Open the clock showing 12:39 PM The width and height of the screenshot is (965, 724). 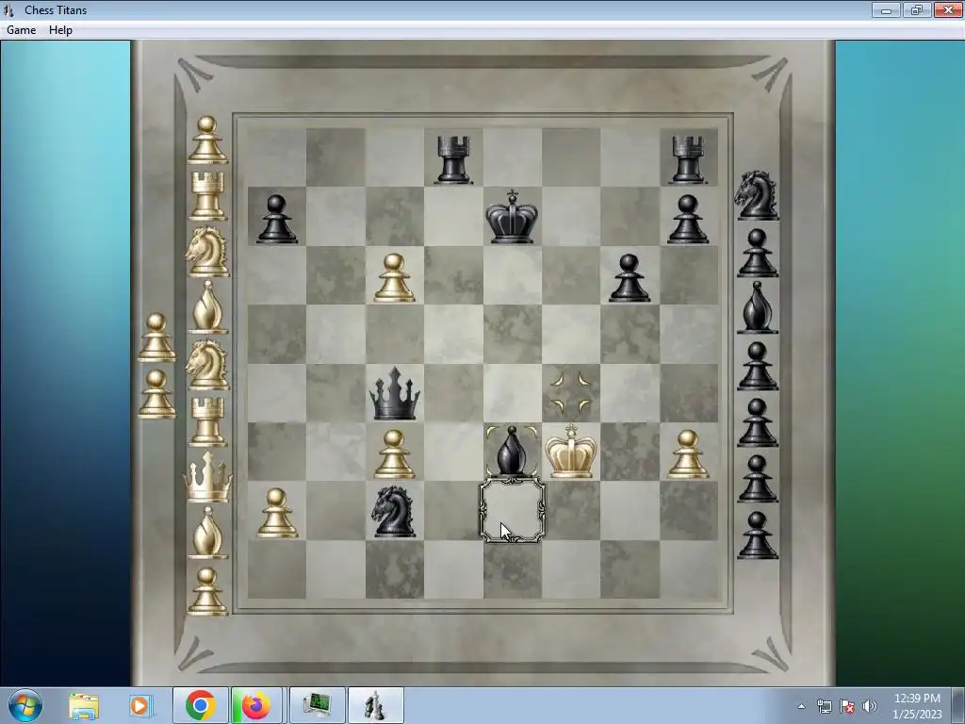(x=917, y=706)
